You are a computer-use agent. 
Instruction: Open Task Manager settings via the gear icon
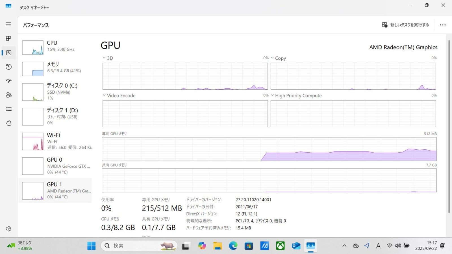pos(8,229)
